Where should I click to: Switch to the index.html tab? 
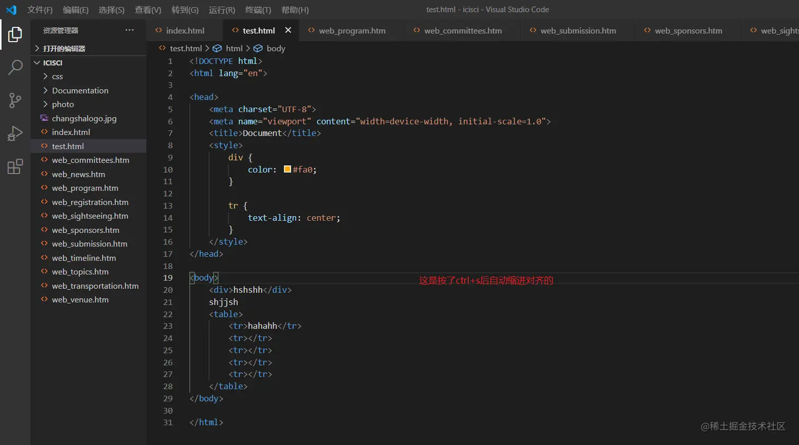[185, 31]
